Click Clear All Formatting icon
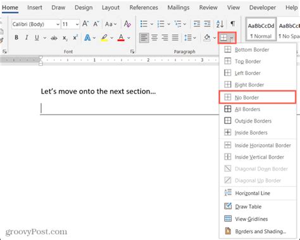 [x=127, y=24]
